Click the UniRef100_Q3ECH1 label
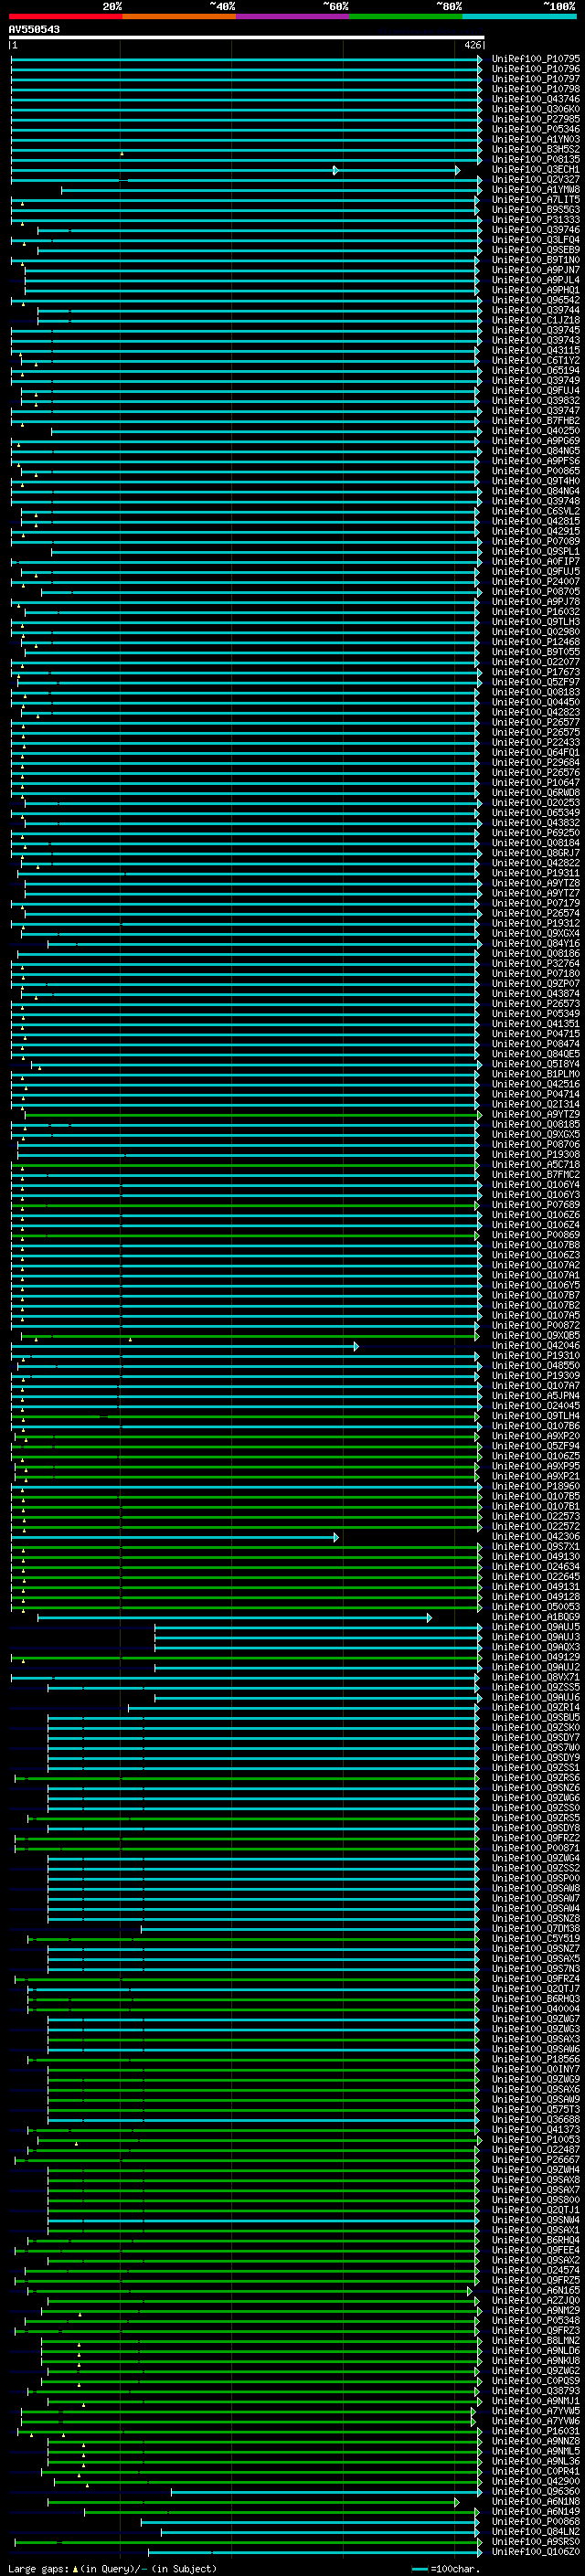The width and height of the screenshot is (585, 2576). tap(536, 169)
